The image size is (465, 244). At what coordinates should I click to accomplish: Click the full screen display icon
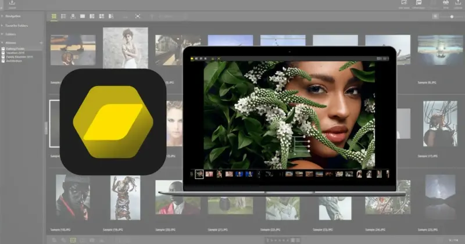[138, 16]
